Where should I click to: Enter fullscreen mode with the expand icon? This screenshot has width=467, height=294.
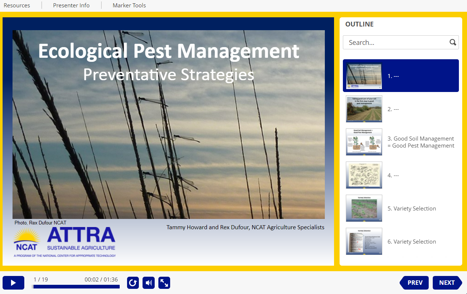tap(164, 283)
